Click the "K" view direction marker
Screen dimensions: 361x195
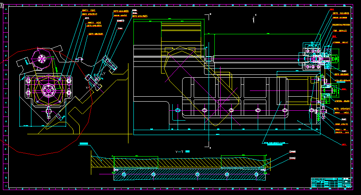[x=254, y=18]
